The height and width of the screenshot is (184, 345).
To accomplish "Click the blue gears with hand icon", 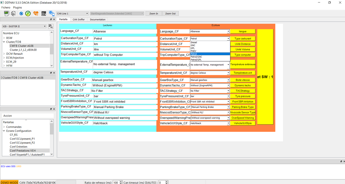I will click(51, 13).
